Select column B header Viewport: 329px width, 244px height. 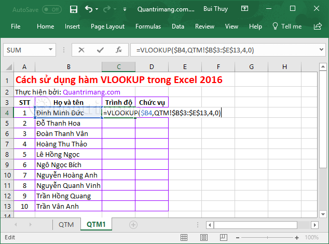point(68,67)
